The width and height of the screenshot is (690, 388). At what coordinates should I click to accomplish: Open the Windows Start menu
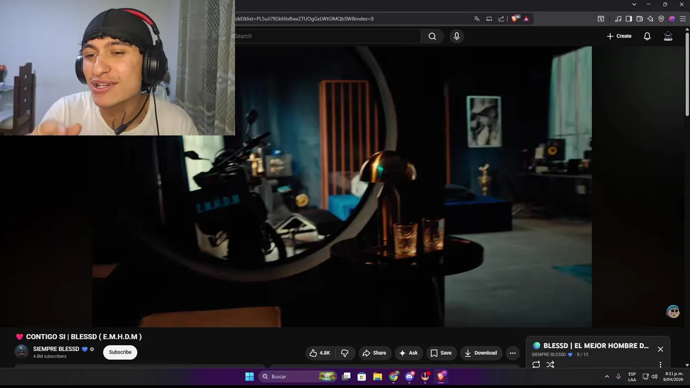(x=250, y=377)
